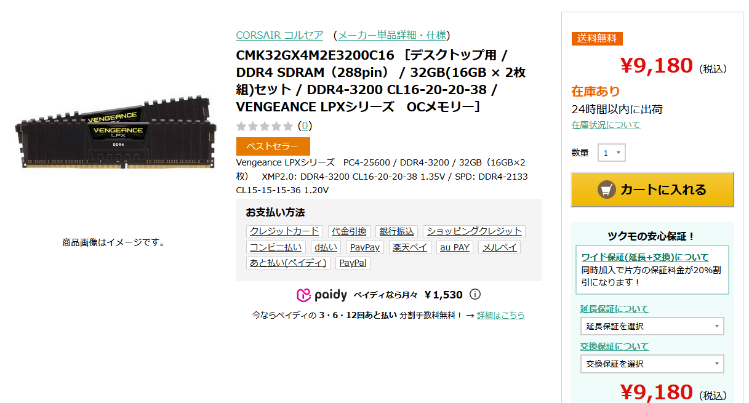Select the コンビニ払い payment option
The height and width of the screenshot is (403, 749).
276,247
